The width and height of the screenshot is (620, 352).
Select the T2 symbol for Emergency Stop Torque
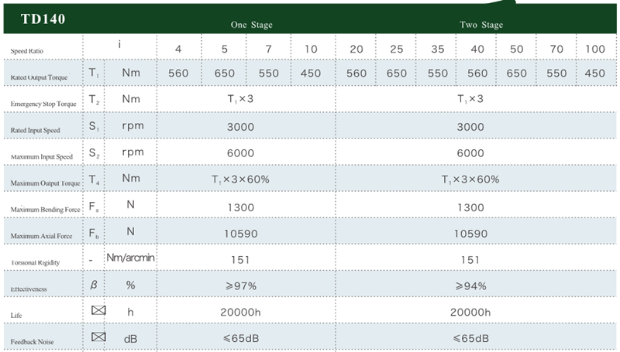pos(94,100)
